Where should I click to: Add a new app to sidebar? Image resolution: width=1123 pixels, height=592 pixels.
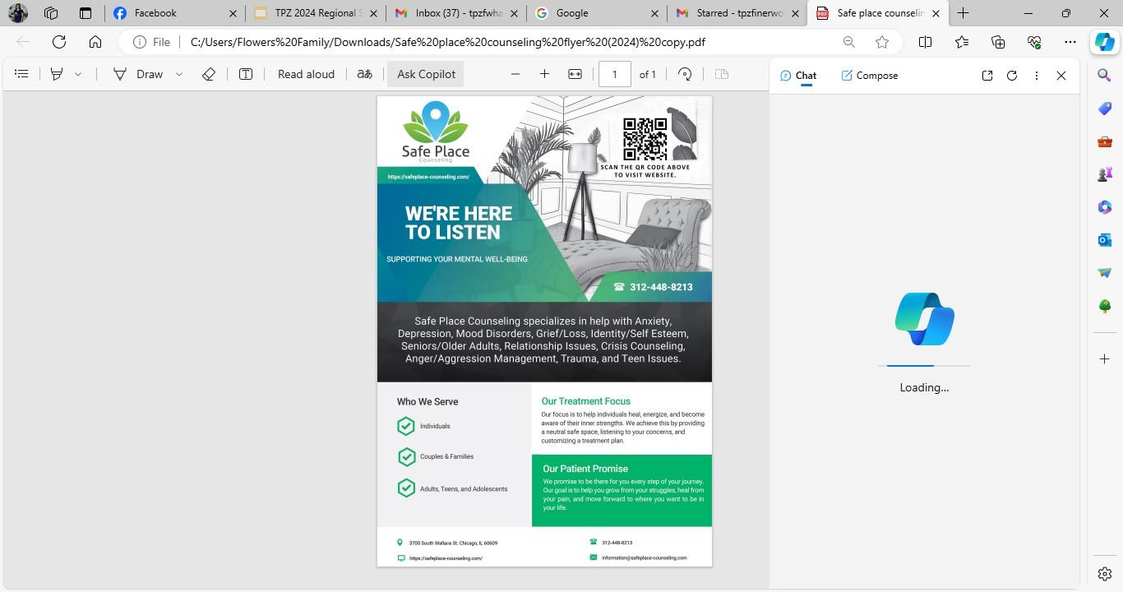pos(1105,358)
